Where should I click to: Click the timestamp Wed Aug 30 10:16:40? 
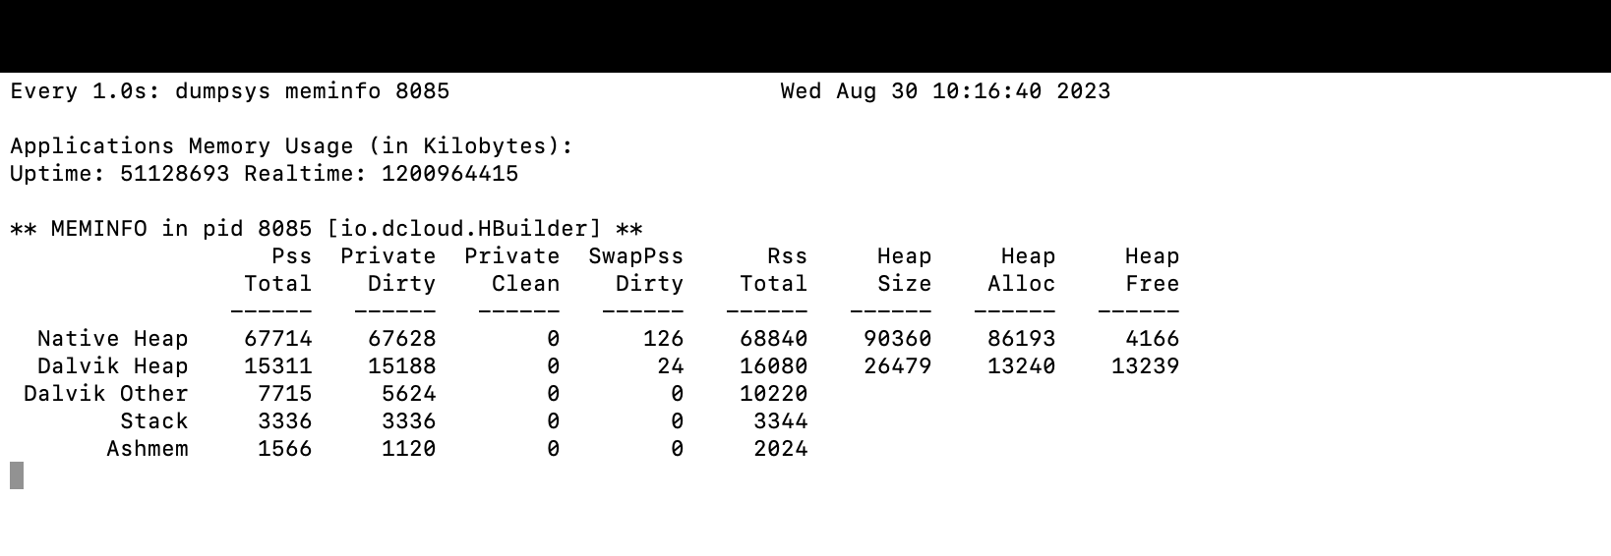[911, 91]
